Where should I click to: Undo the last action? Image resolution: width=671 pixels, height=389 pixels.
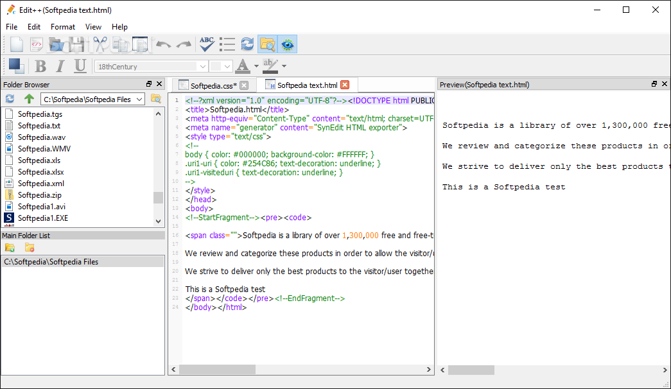(164, 44)
